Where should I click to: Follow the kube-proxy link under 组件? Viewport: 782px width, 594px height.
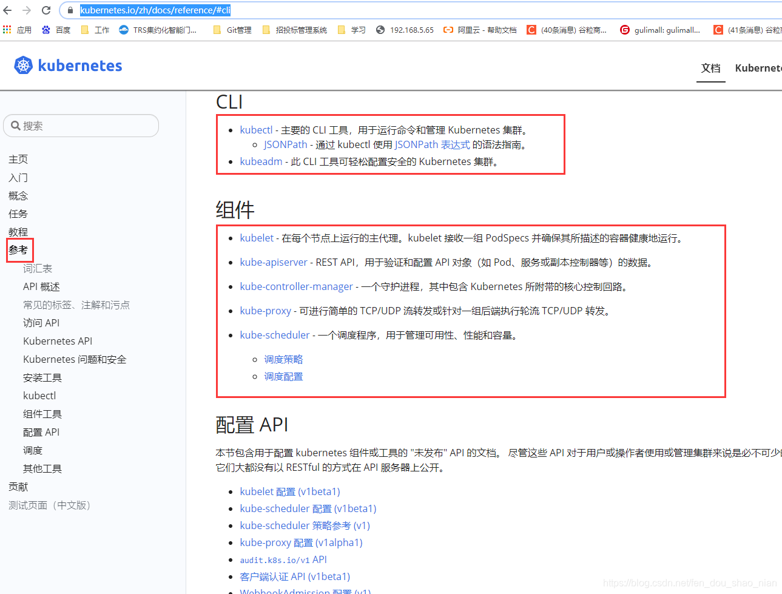coord(265,311)
